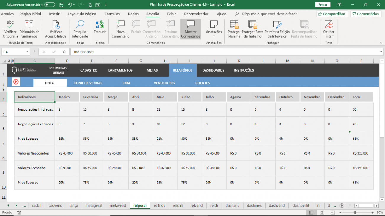Open Permitir a Edição de Intervalos
385x216 pixels.
(x=276, y=29)
